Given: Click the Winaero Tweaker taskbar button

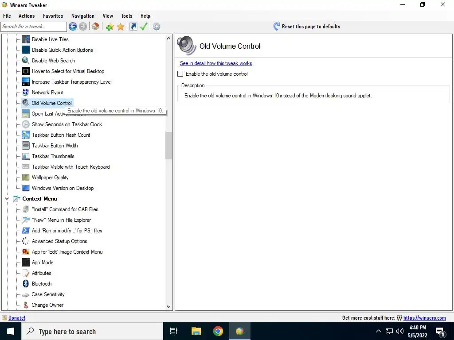Looking at the screenshot, I should pos(240,331).
